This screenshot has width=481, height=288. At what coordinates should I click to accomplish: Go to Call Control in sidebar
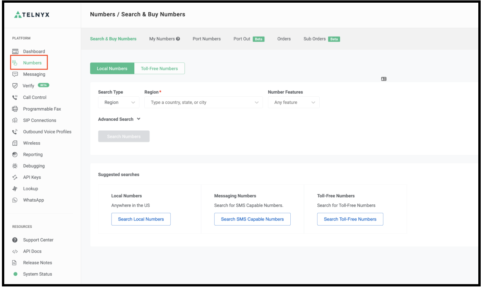pos(35,97)
